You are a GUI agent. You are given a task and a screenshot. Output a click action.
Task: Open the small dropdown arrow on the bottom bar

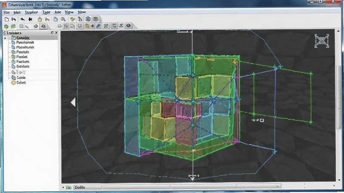click(63, 187)
